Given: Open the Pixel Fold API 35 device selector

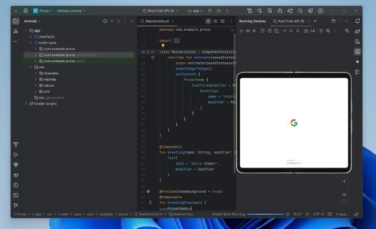Looking at the screenshot, I should pos(160,11).
